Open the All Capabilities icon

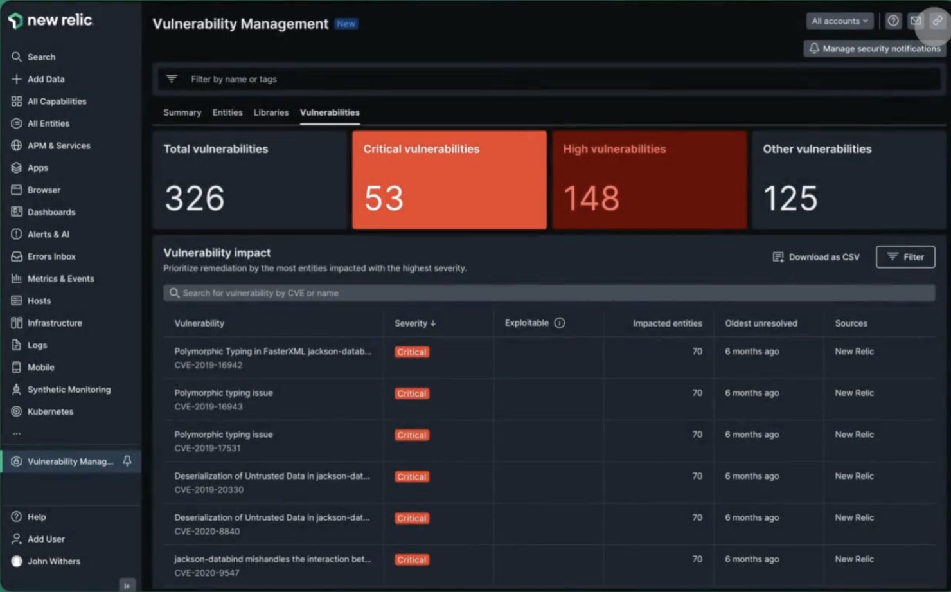(17, 101)
